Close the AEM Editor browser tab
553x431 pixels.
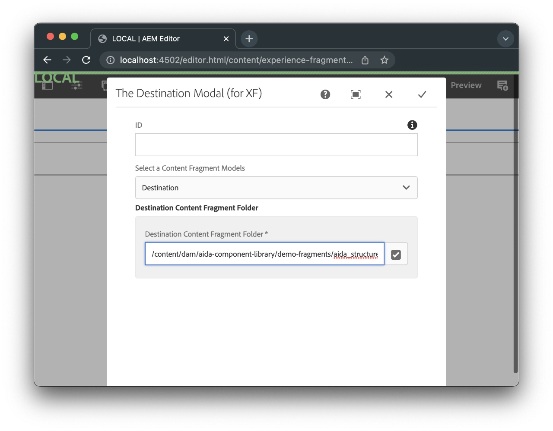[x=226, y=39]
